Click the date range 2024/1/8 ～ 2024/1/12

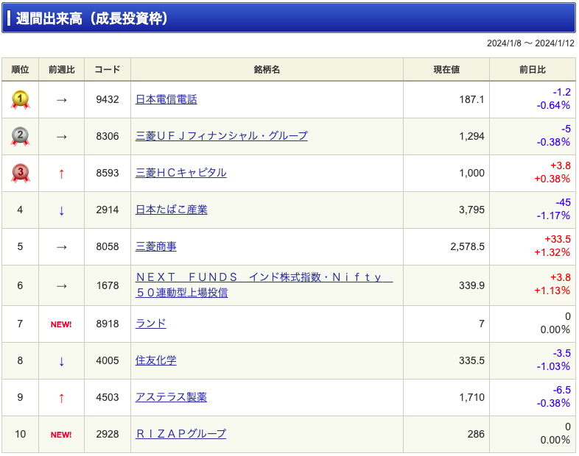pyautogui.click(x=530, y=43)
